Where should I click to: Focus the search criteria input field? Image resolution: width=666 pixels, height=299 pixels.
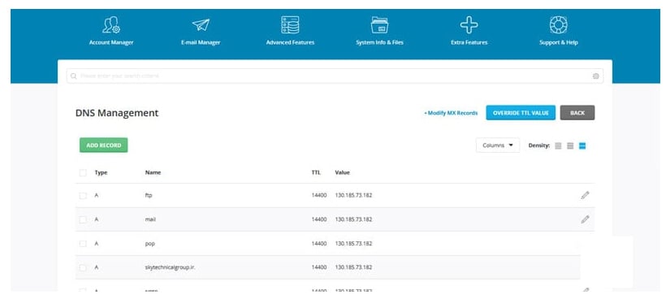[x=335, y=76]
